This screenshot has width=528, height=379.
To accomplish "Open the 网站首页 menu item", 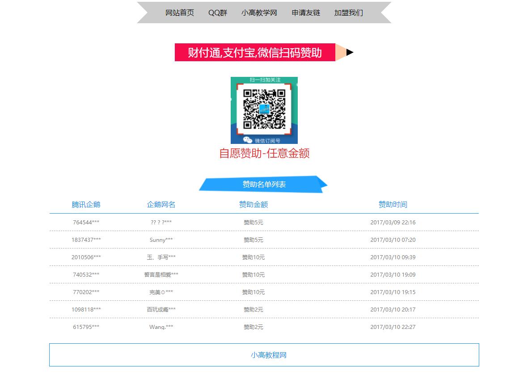I will (179, 13).
